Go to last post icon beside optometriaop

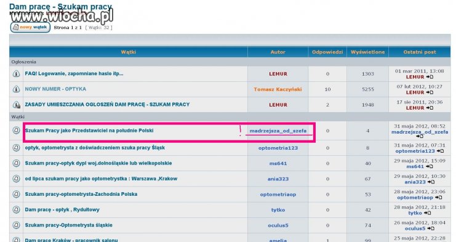(439, 198)
